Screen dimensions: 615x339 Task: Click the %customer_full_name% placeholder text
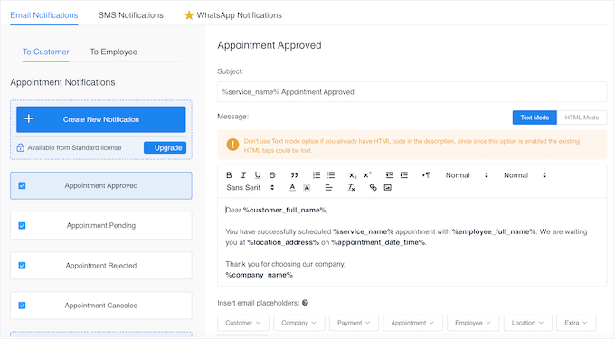pyautogui.click(x=285, y=210)
